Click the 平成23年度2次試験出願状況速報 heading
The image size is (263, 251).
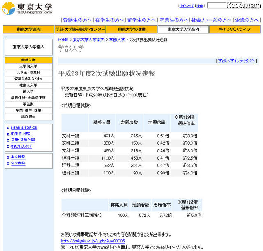coord(106,74)
